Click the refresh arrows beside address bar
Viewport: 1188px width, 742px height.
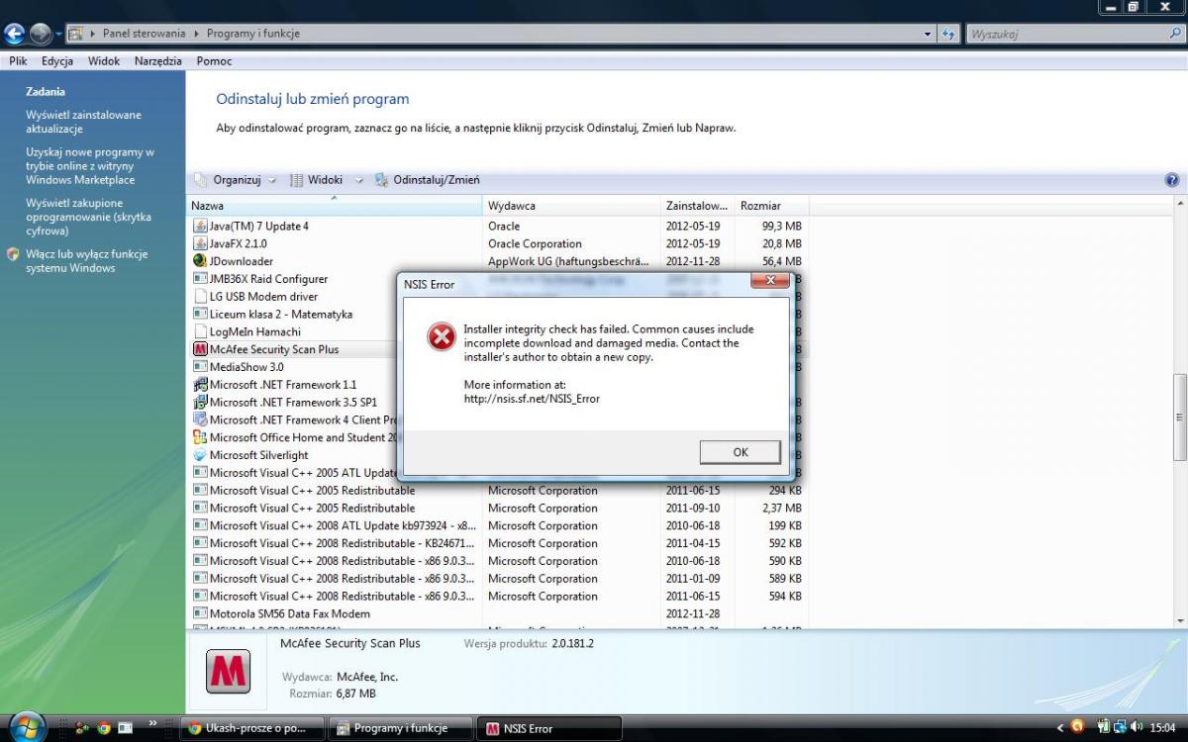948,34
